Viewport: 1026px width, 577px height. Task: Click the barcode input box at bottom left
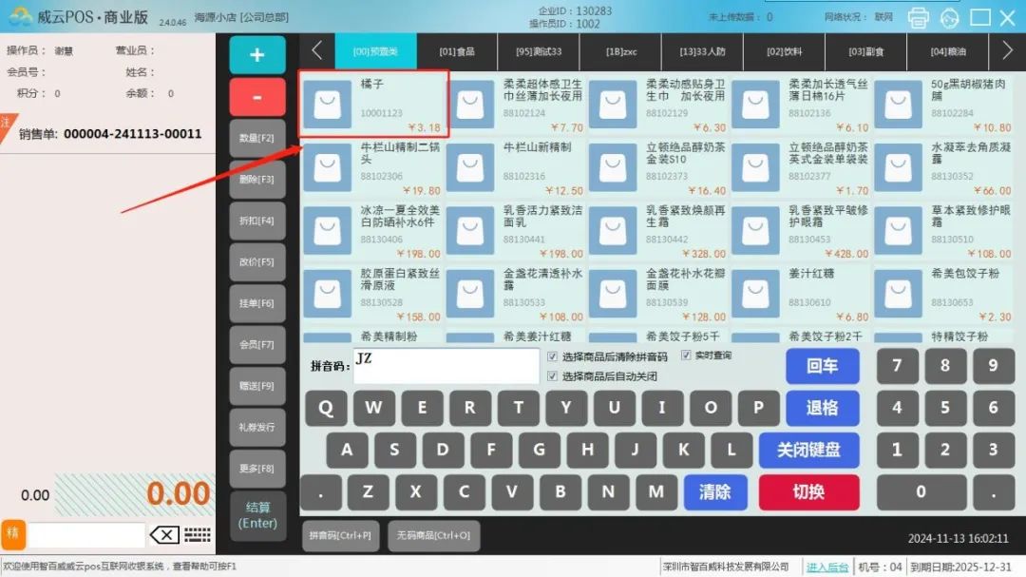86,535
